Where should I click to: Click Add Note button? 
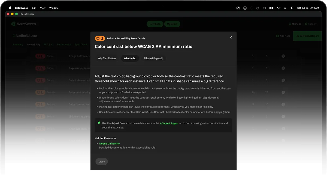coord(283,36)
